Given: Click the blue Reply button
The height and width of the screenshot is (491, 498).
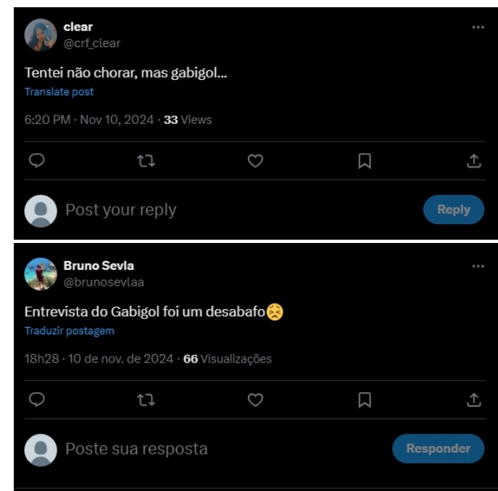Looking at the screenshot, I should click(x=453, y=210).
